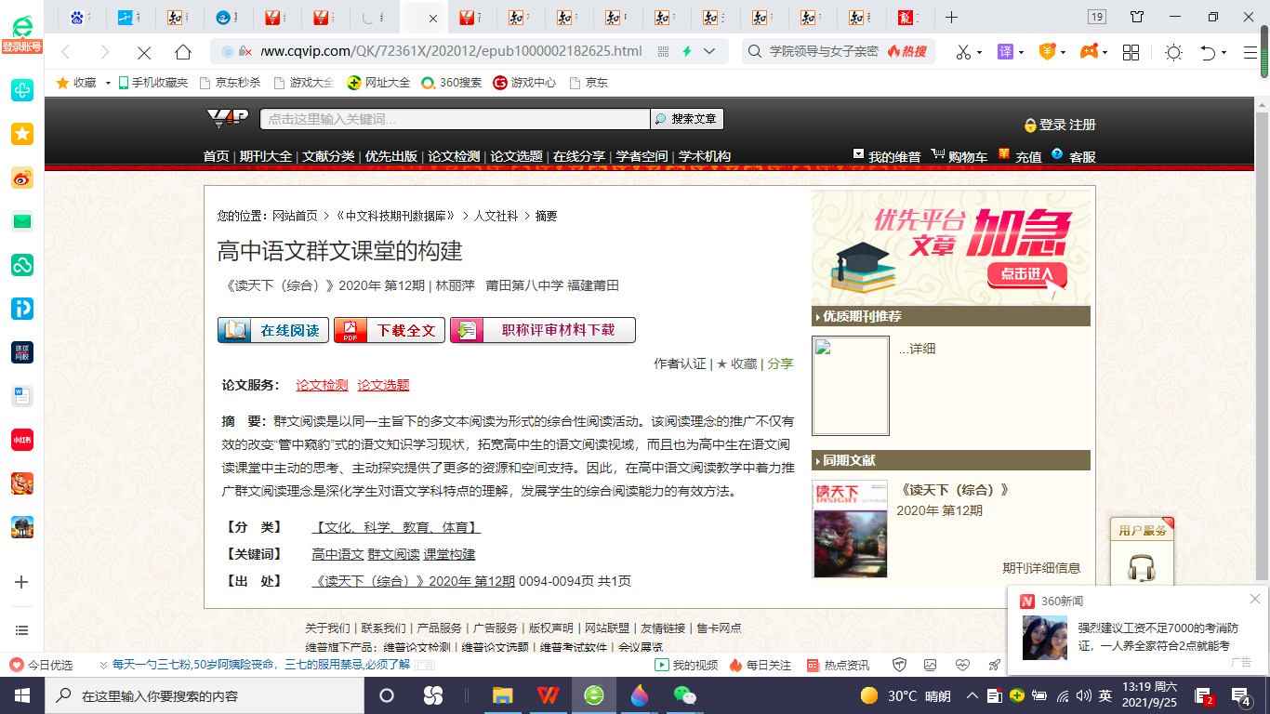Open the 学者空间 navigation item
Screen dimensions: 1270x714
(642, 156)
